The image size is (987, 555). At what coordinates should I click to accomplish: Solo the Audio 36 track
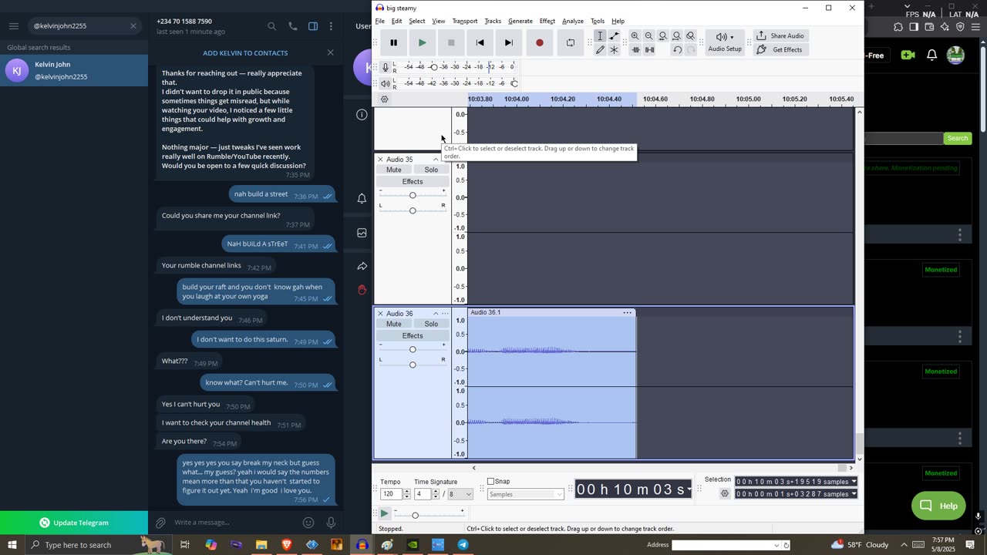click(431, 324)
